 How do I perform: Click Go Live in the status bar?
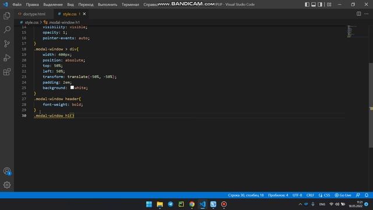[343, 195]
